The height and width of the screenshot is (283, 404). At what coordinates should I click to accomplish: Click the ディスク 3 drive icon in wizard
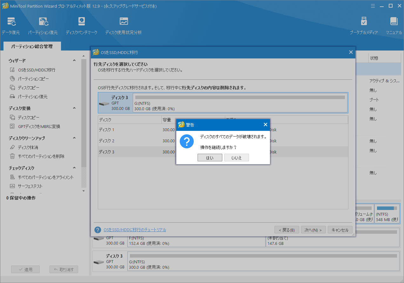pyautogui.click(x=104, y=104)
